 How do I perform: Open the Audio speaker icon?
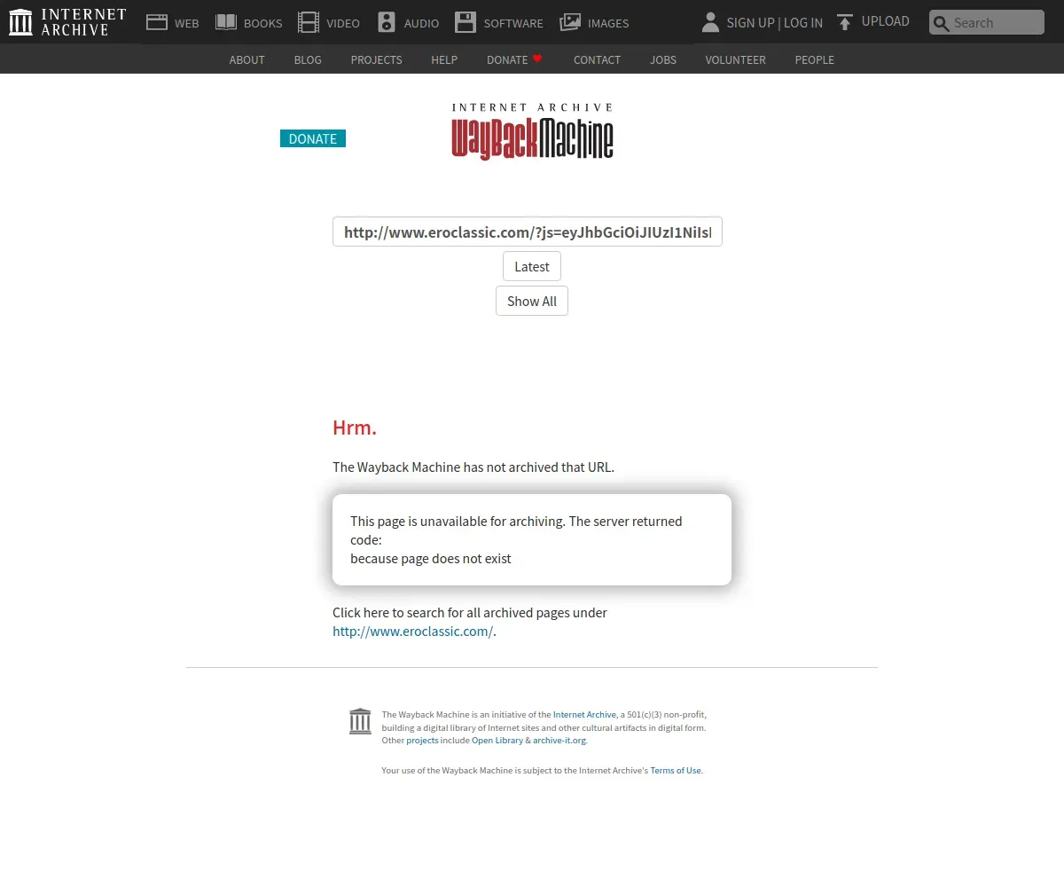(387, 22)
